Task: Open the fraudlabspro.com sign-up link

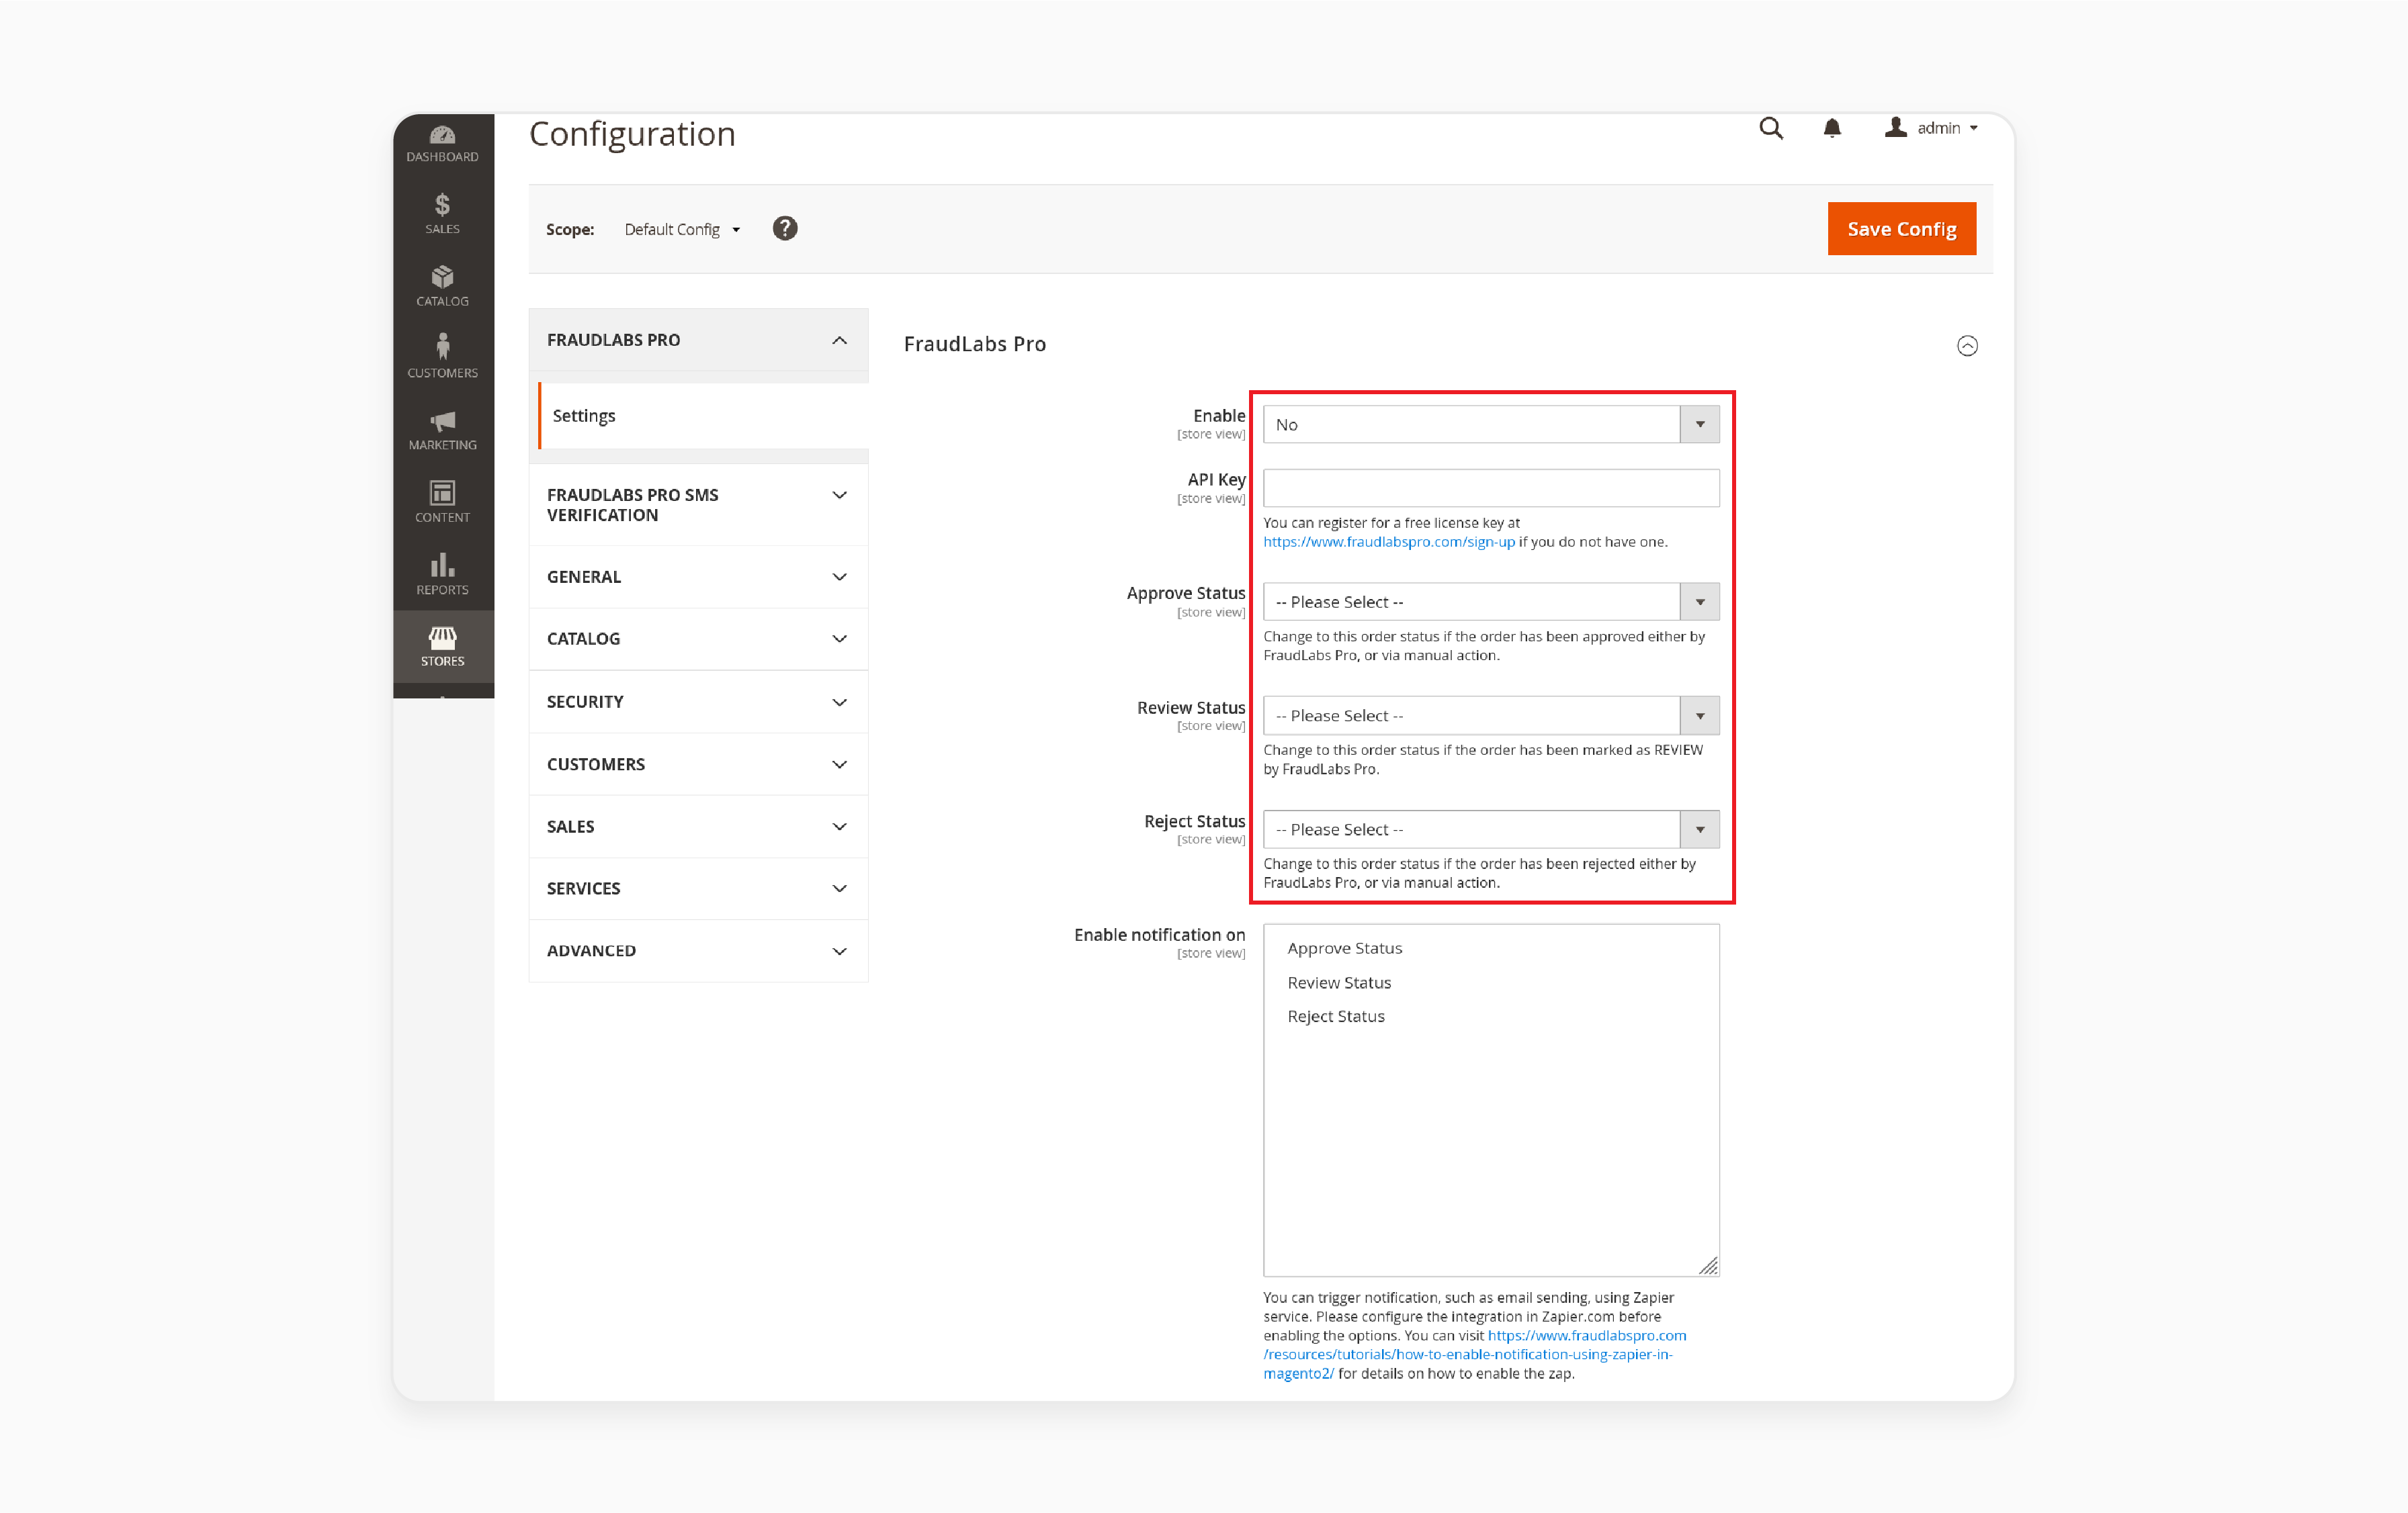Action: click(1389, 542)
